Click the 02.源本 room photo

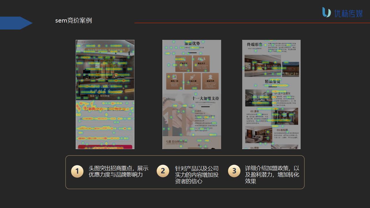284,117
